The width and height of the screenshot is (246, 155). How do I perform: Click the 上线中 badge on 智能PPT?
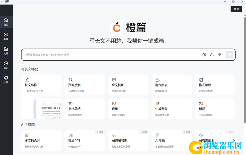coord(100,132)
